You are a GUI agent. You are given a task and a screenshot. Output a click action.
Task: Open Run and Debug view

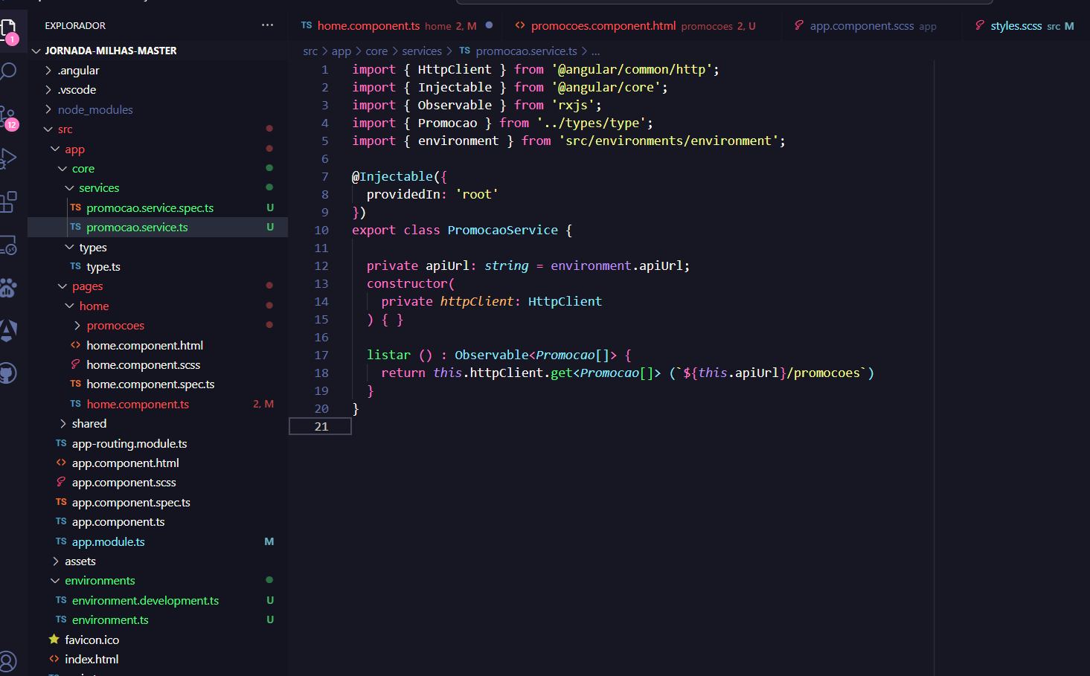[x=8, y=158]
